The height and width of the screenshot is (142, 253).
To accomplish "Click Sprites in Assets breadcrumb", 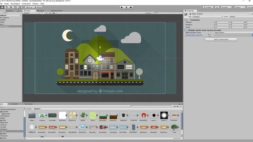I will [37, 109].
